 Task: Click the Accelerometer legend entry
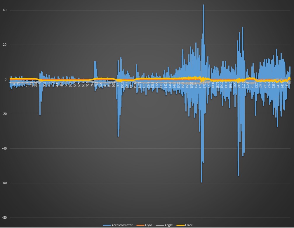tap(122, 225)
